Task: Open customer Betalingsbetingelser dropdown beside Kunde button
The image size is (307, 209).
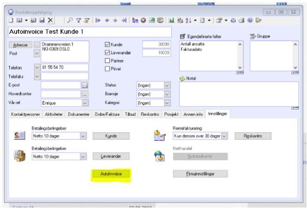Action: (83, 136)
